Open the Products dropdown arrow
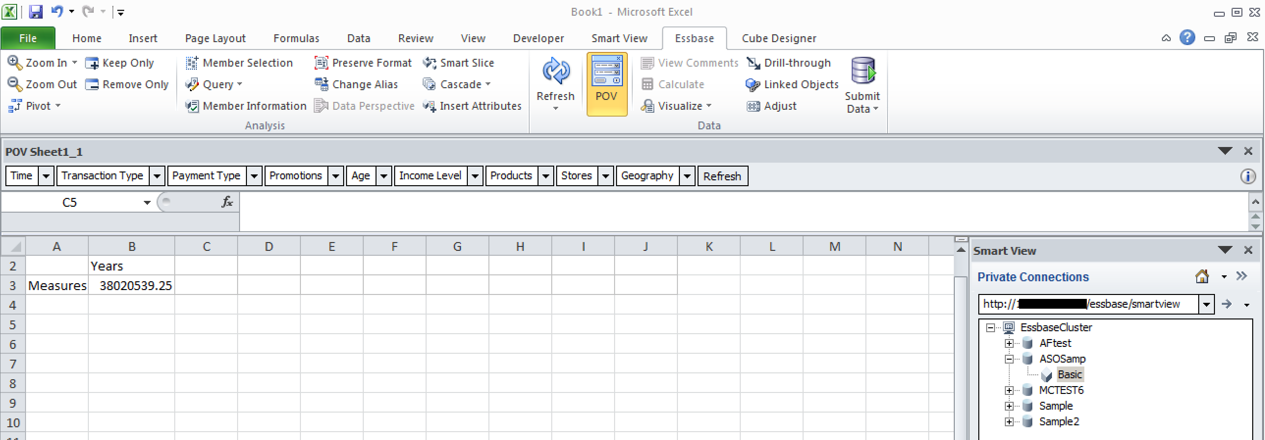 (x=545, y=176)
